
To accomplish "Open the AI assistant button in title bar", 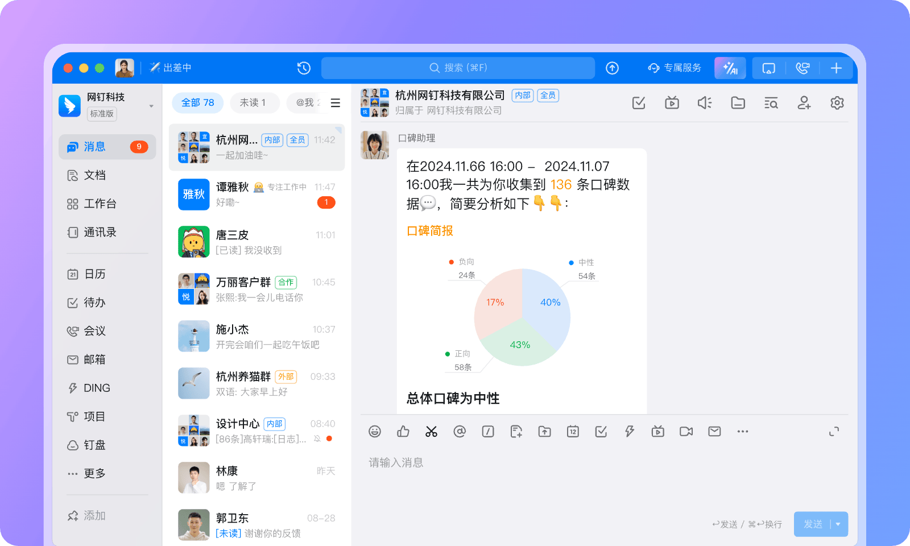I will 730,68.
